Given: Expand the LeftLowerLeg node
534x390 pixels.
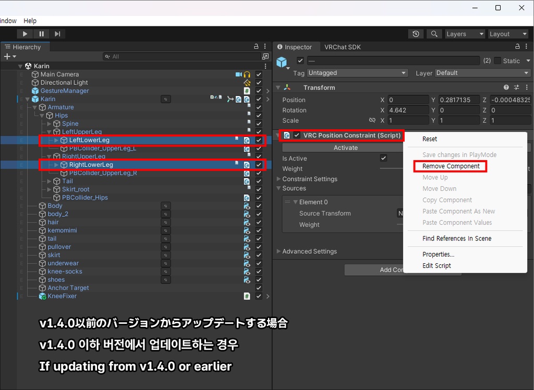Looking at the screenshot, I should tap(56, 140).
